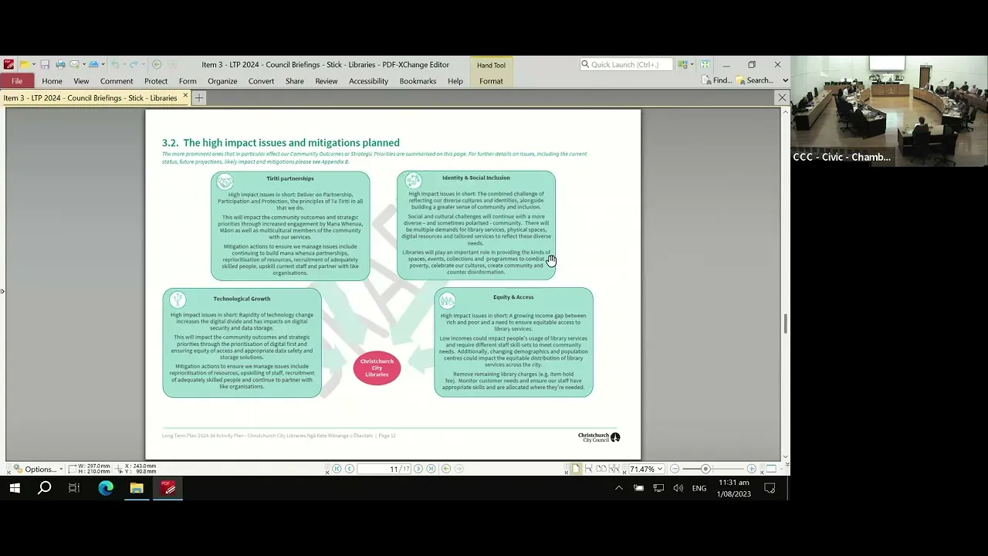Select the Format tab under Hand Tool
988x556 pixels.
[491, 81]
